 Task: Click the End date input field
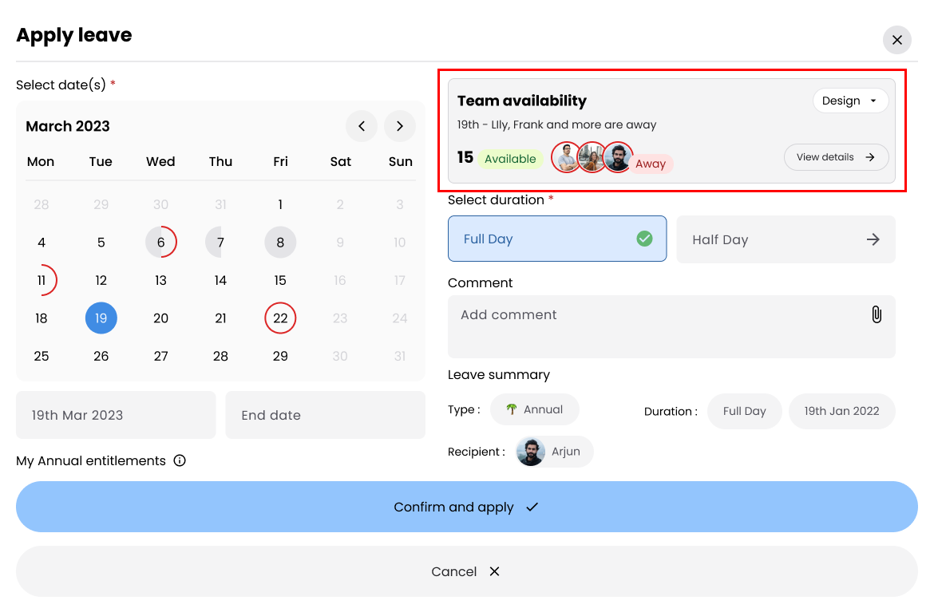(325, 414)
